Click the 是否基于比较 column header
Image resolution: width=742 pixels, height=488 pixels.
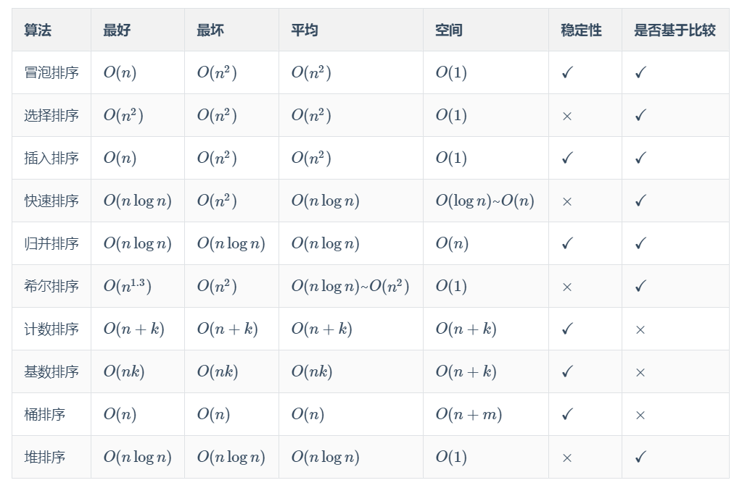coord(675,30)
